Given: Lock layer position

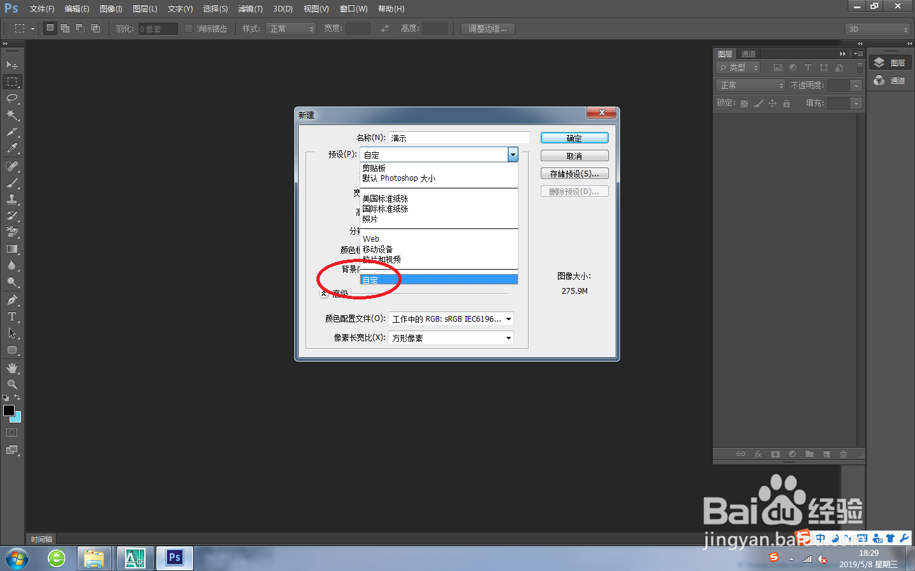Looking at the screenshot, I should point(773,103).
